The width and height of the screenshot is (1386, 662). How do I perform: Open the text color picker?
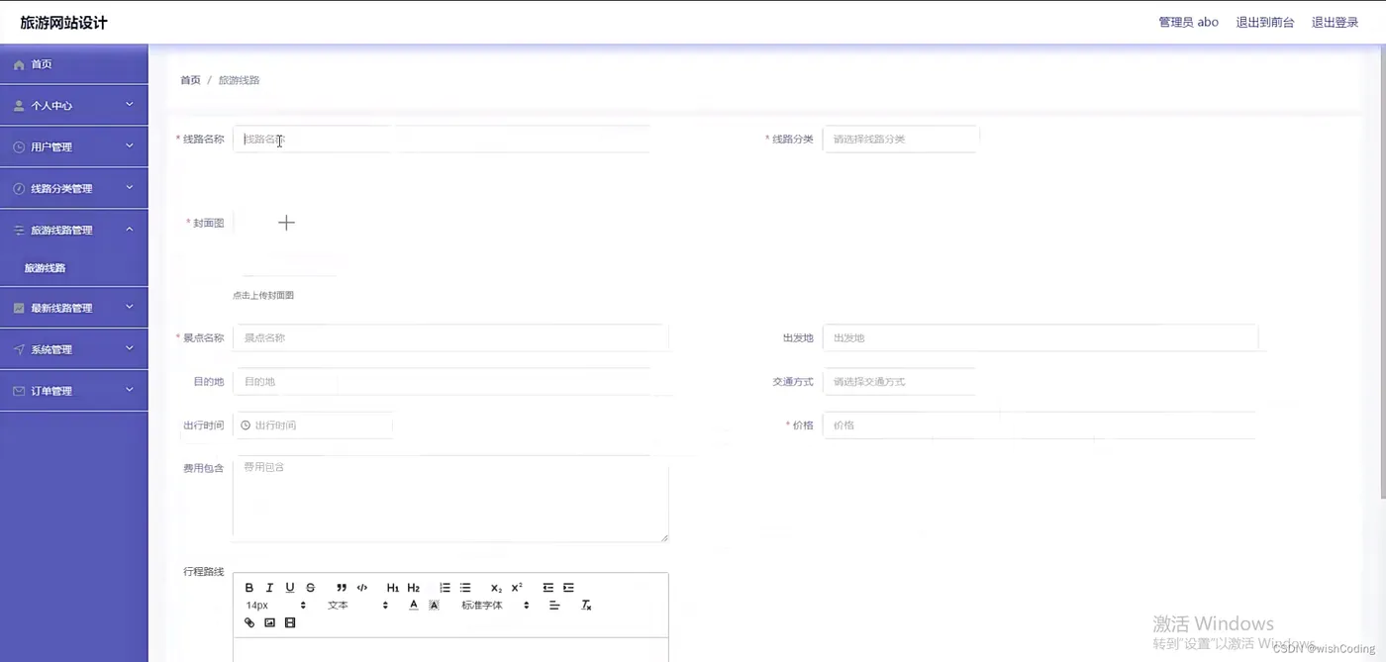tap(413, 606)
